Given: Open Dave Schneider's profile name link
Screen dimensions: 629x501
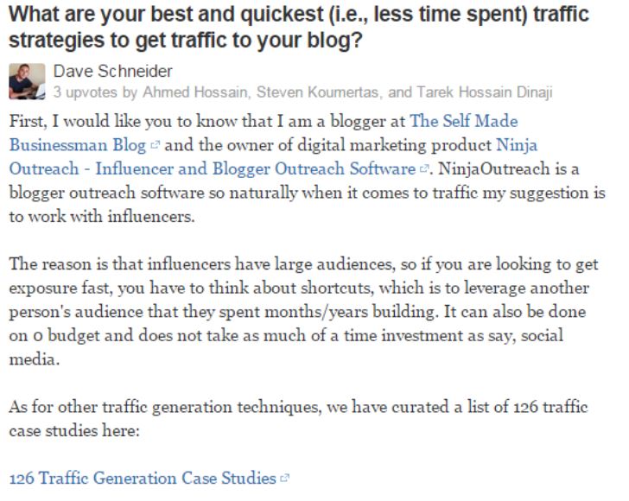Looking at the screenshot, I should [112, 72].
